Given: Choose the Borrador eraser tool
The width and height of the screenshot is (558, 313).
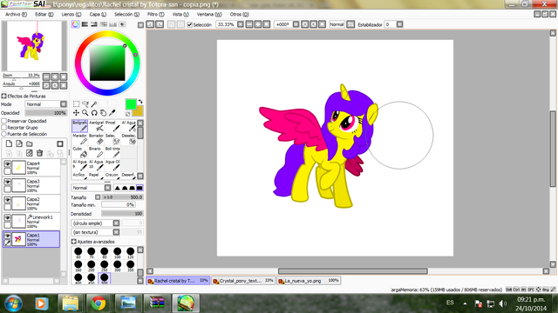Looking at the screenshot, I should (96, 139).
